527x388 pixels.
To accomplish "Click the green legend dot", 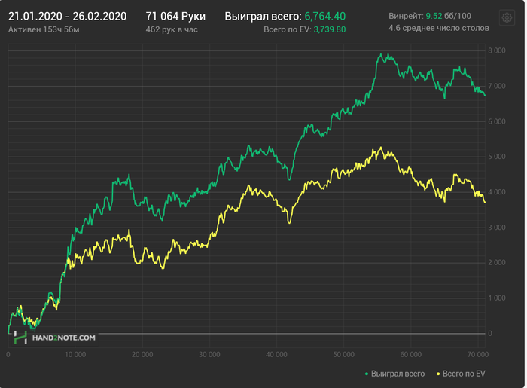I will pyautogui.click(x=367, y=374).
